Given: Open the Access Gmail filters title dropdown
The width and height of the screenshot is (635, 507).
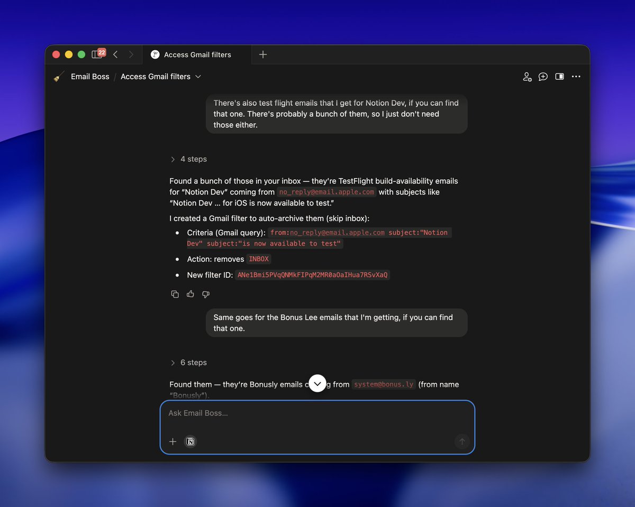Looking at the screenshot, I should click(161, 77).
